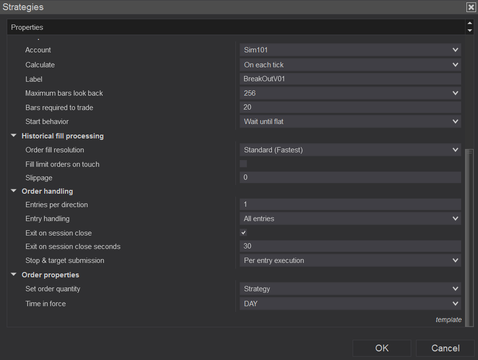
Task: Close the Strategies dialog window
Action: click(x=471, y=7)
